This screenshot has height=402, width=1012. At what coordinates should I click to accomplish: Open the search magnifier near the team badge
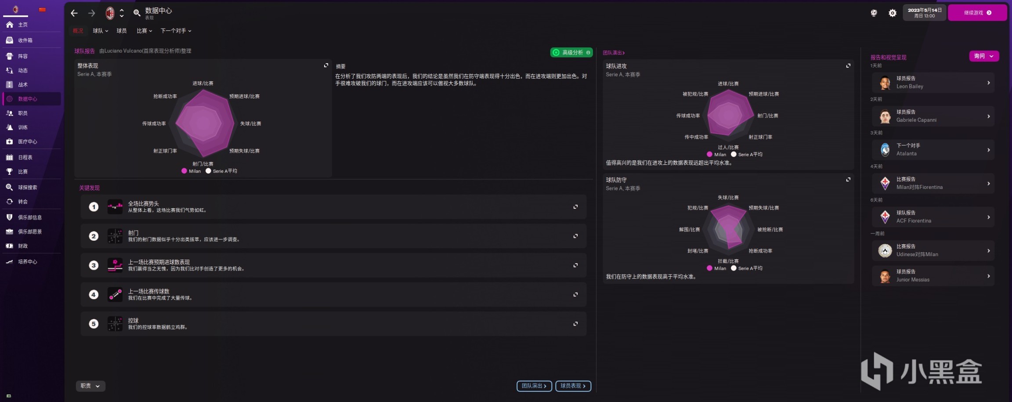pos(137,13)
